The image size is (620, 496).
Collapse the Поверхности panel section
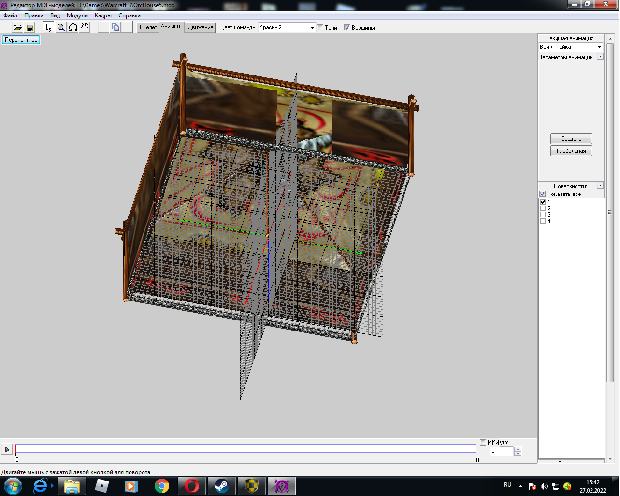coord(600,186)
